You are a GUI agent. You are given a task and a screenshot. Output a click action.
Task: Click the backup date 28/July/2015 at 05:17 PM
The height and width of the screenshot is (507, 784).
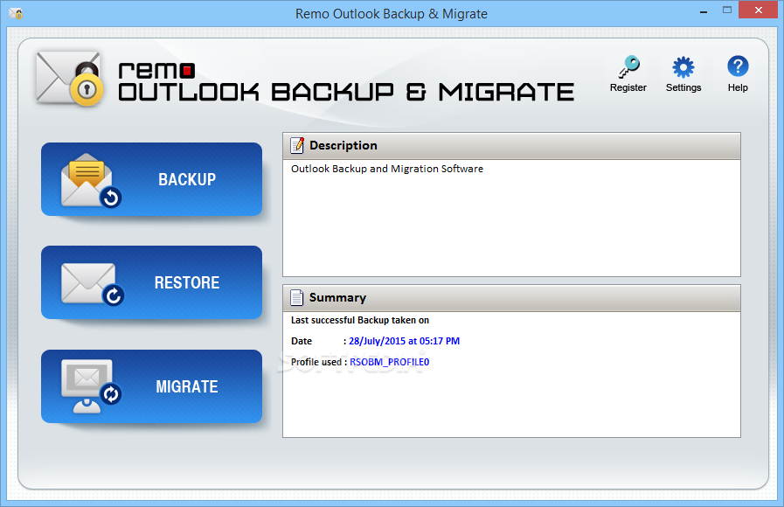(x=404, y=341)
